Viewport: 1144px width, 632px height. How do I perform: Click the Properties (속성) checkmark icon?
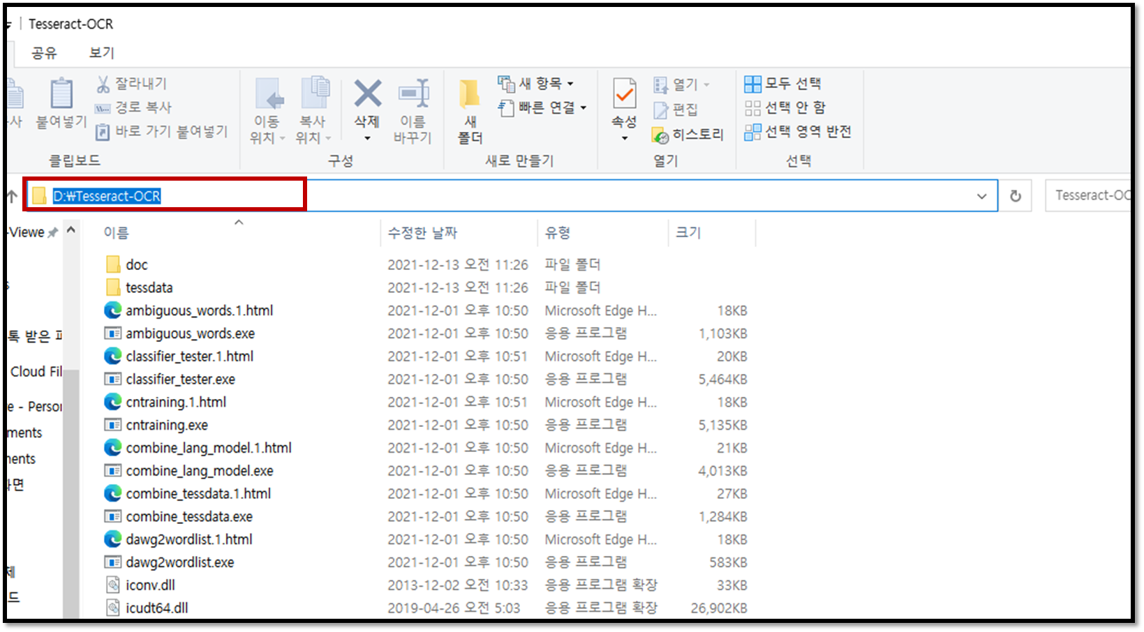pyautogui.click(x=624, y=93)
